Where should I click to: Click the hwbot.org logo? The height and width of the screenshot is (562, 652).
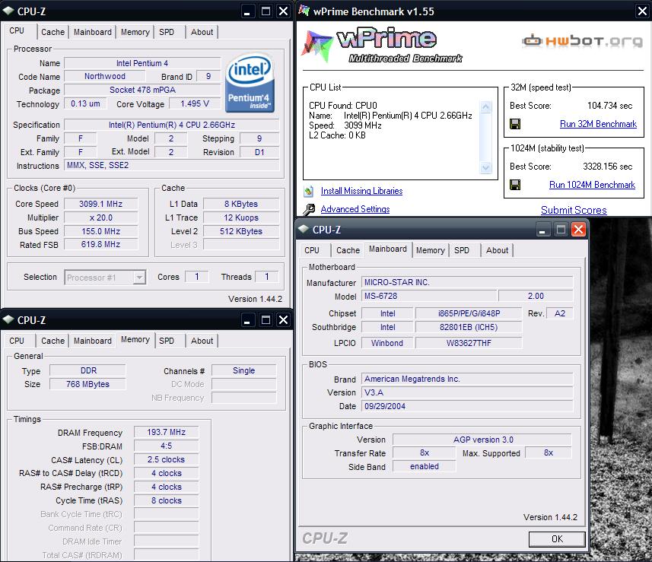pos(582,41)
